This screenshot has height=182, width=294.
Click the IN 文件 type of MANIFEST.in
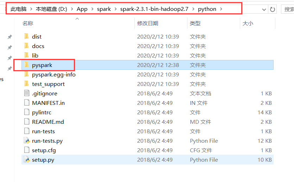coord(199,103)
